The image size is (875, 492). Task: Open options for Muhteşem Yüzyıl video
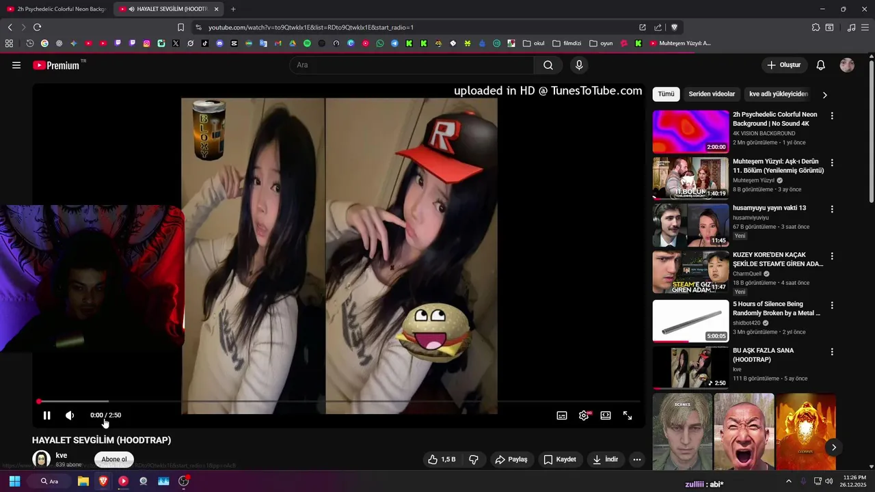[x=832, y=163]
